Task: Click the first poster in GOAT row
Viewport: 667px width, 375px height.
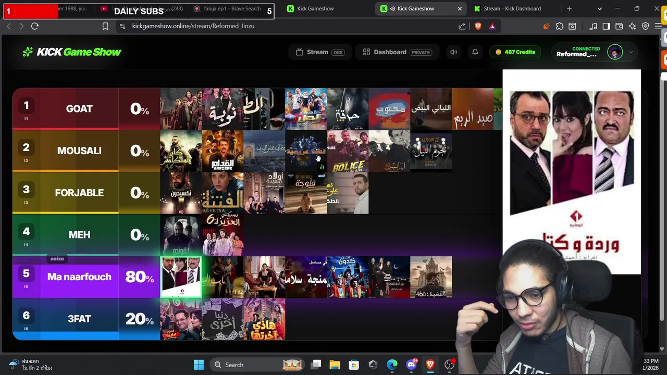Action: pos(181,109)
